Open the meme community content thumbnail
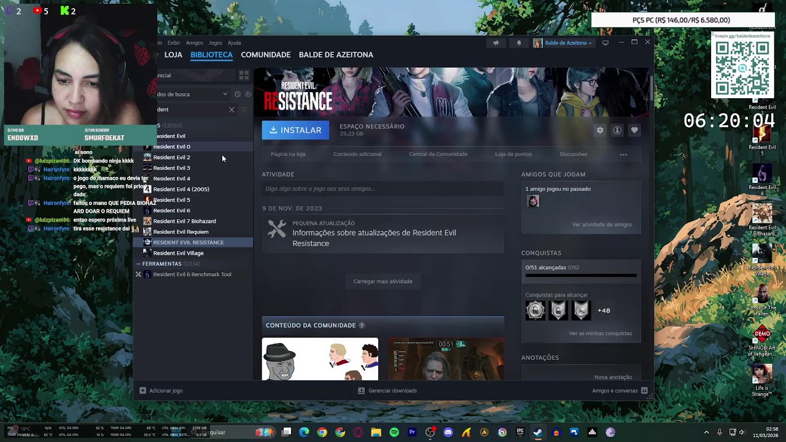The image size is (786, 442). pyautogui.click(x=321, y=359)
